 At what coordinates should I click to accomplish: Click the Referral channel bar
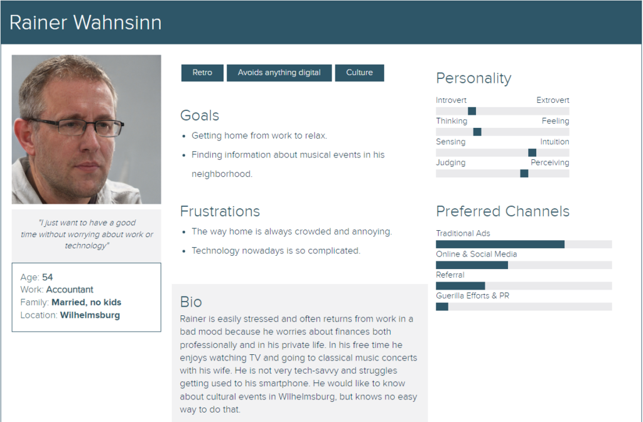point(524,286)
